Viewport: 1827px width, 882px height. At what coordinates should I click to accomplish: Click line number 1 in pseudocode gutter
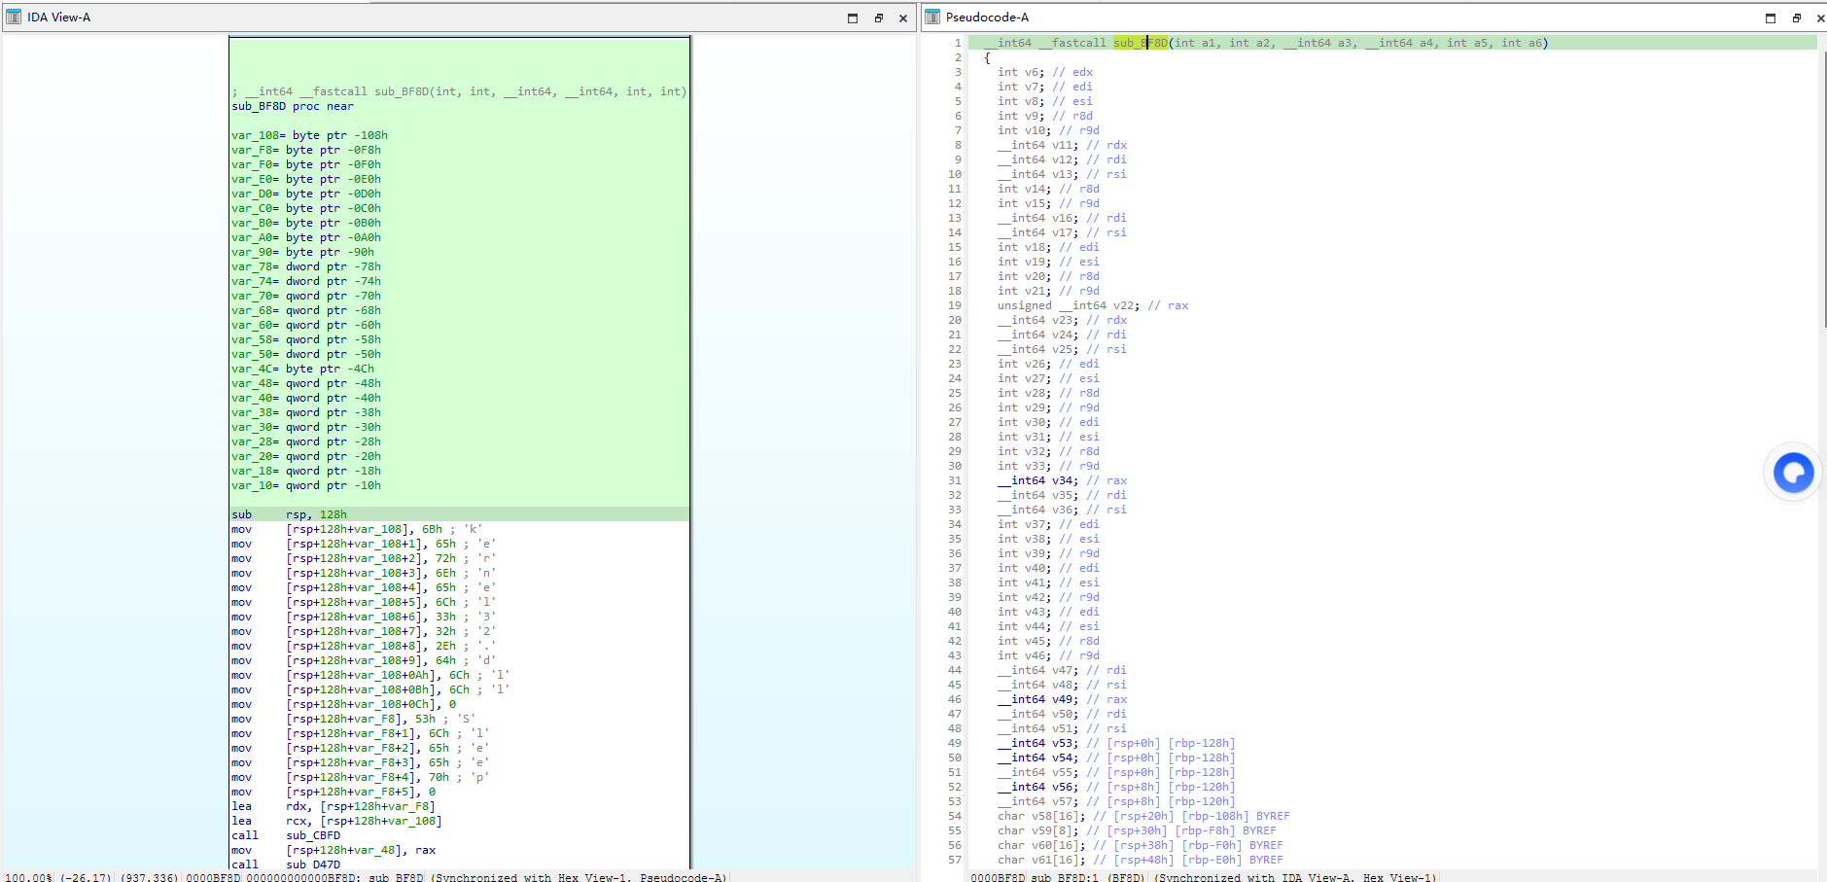pos(958,43)
